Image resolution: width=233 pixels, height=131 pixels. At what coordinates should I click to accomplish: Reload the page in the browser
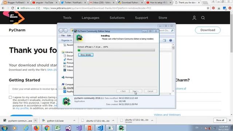click(13, 8)
